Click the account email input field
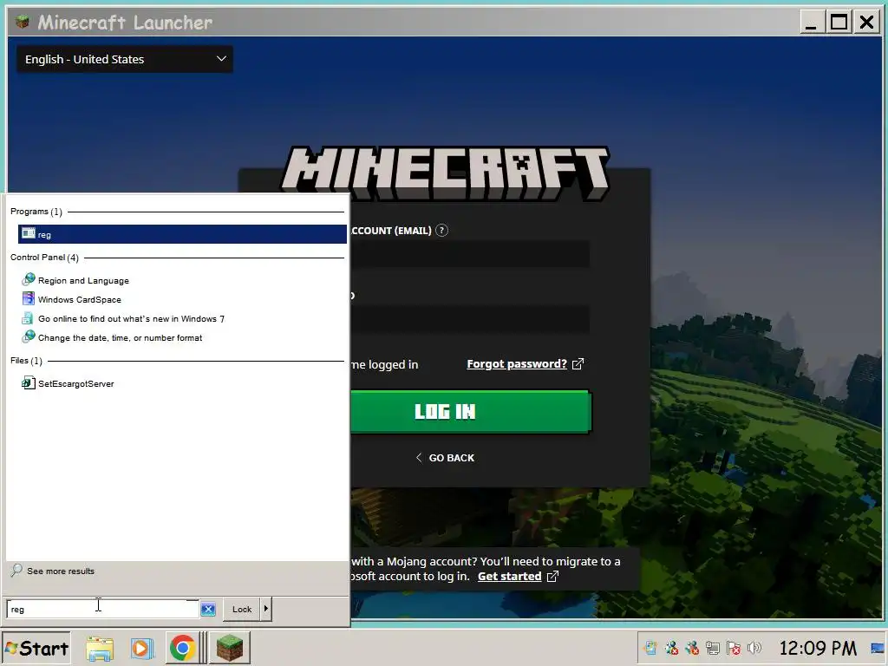 pyautogui.click(x=470, y=254)
